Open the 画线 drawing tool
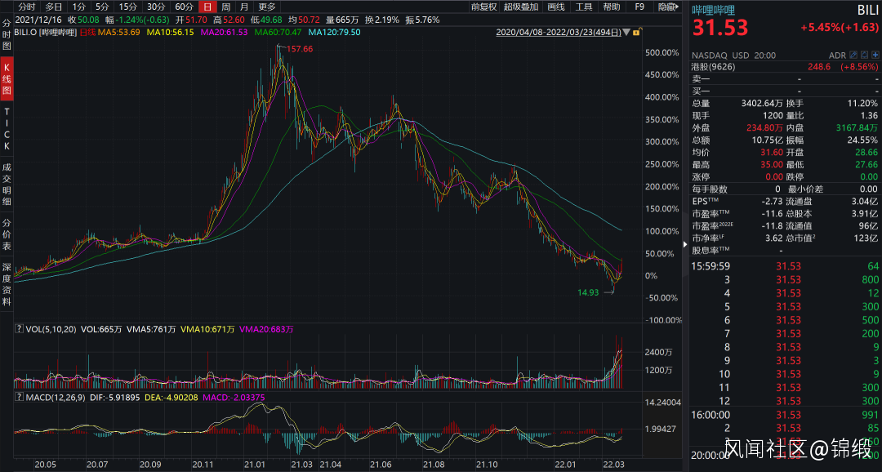This screenshot has width=882, height=472. pyautogui.click(x=556, y=7)
